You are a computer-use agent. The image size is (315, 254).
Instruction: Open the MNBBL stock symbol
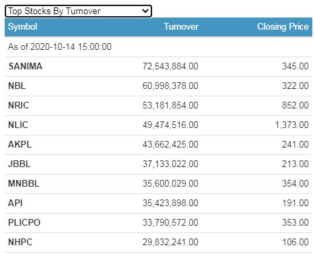tap(24, 183)
